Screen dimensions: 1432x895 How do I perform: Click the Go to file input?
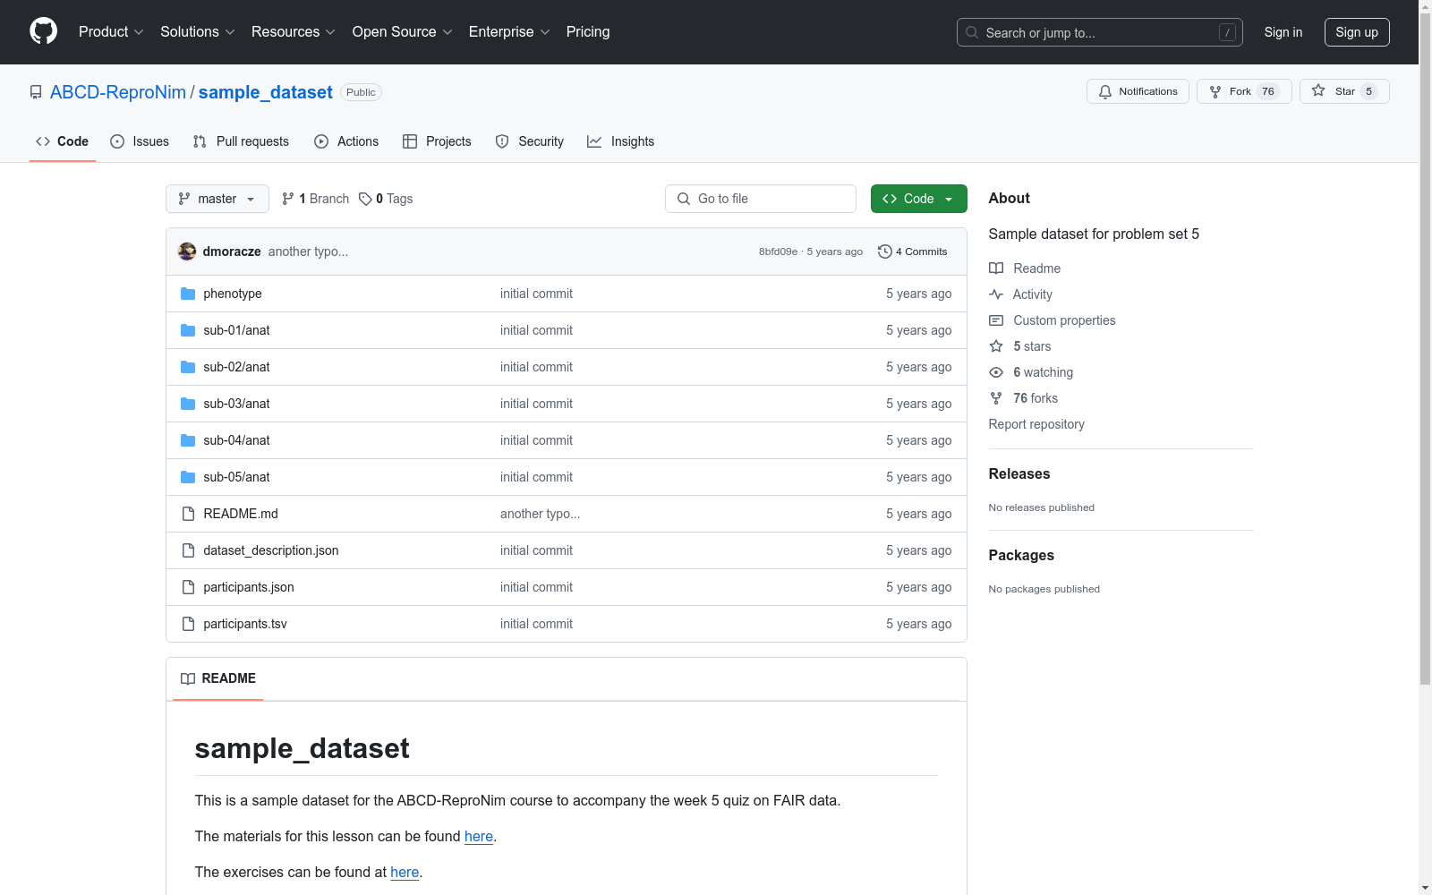[761, 199]
